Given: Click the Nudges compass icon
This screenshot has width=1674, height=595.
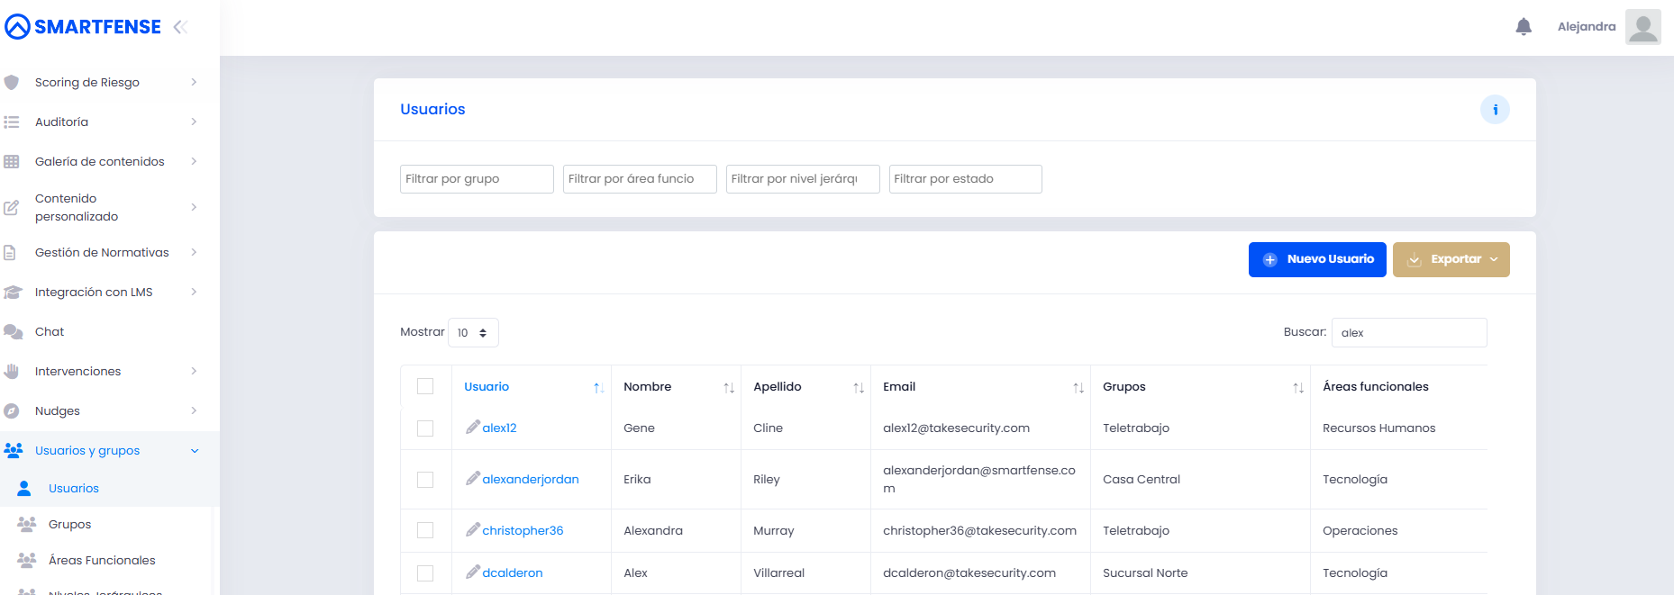Looking at the screenshot, I should click(12, 411).
